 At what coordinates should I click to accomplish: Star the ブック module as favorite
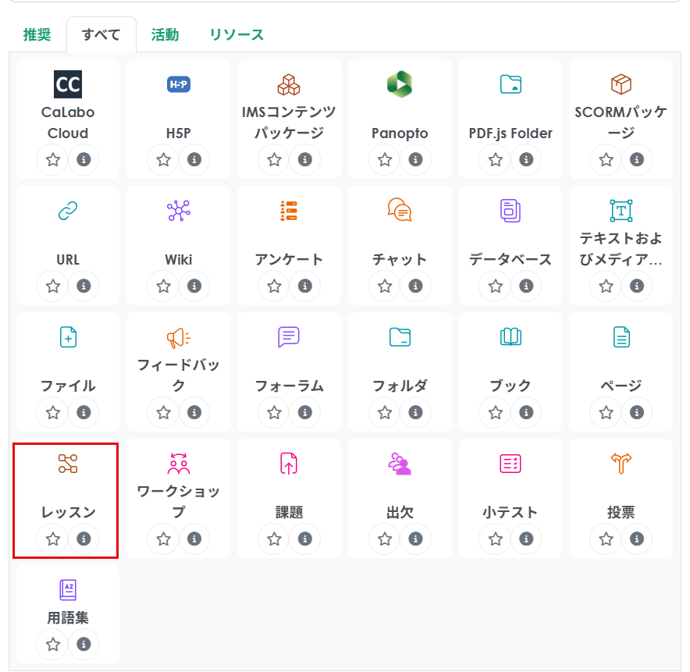point(495,413)
